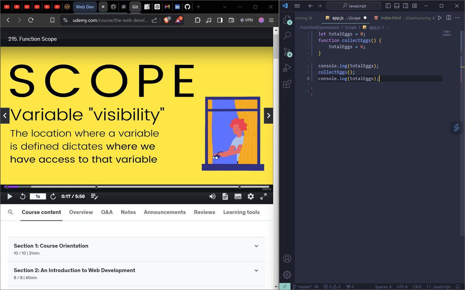Open VS Code Explorer in activity bar
Viewport: 465px width, 290px height.
(x=287, y=20)
